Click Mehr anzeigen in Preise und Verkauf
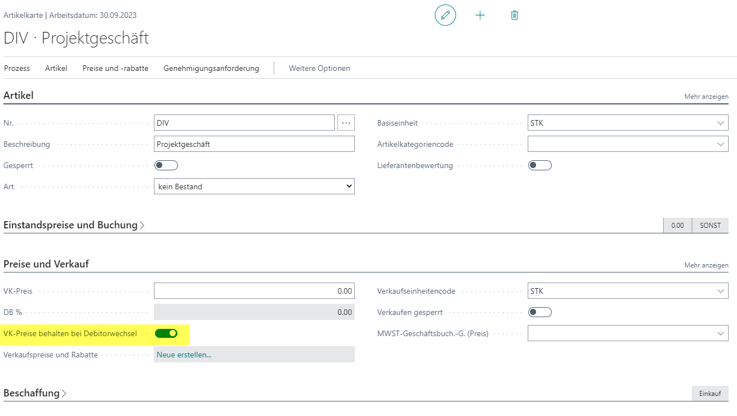The height and width of the screenshot is (416, 737). [706, 265]
